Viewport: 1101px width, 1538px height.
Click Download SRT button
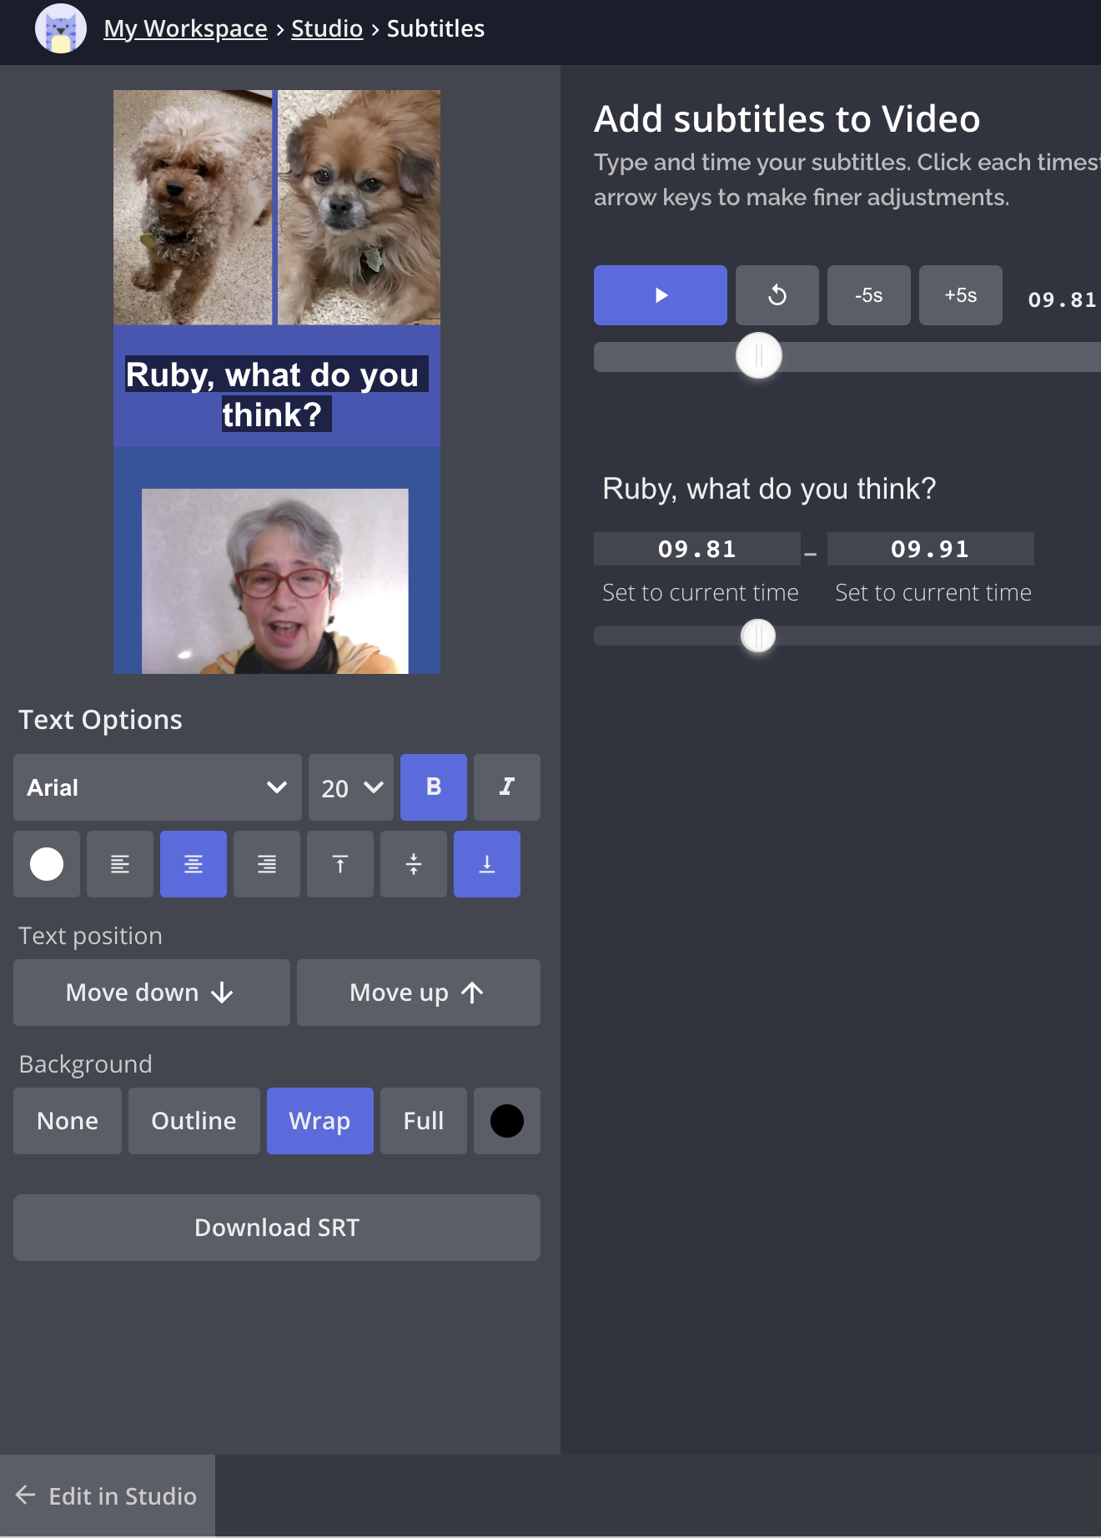[x=277, y=1228]
